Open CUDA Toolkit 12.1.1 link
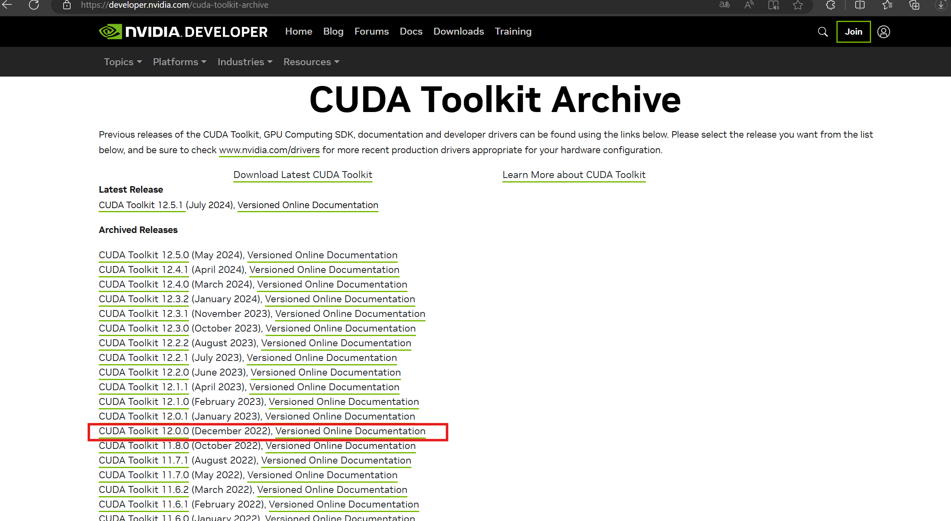 click(144, 387)
